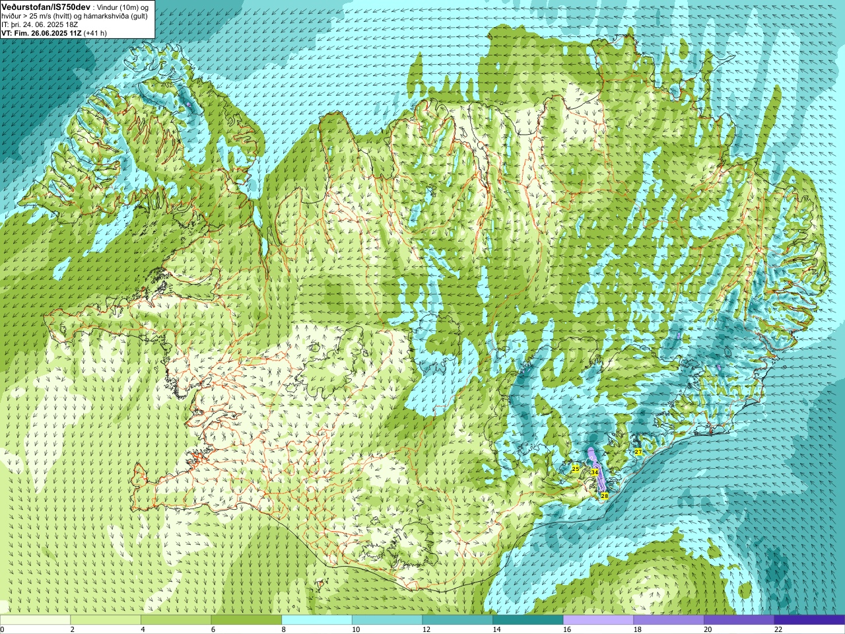Click the legend tick label 18
This screenshot has width=845, height=634.
point(638,629)
